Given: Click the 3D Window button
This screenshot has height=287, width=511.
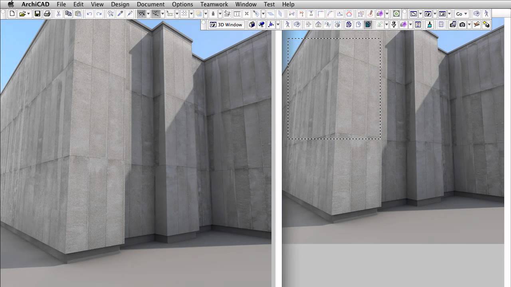Looking at the screenshot, I should [226, 25].
